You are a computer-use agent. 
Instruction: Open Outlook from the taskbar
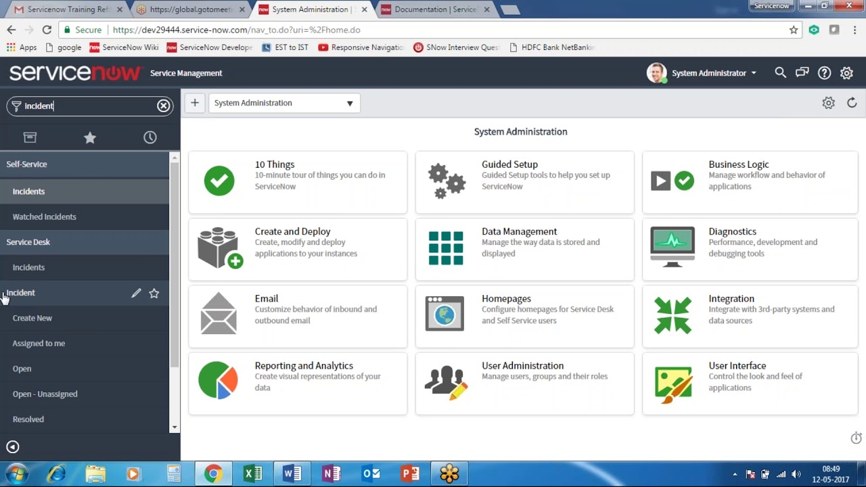[x=371, y=473]
